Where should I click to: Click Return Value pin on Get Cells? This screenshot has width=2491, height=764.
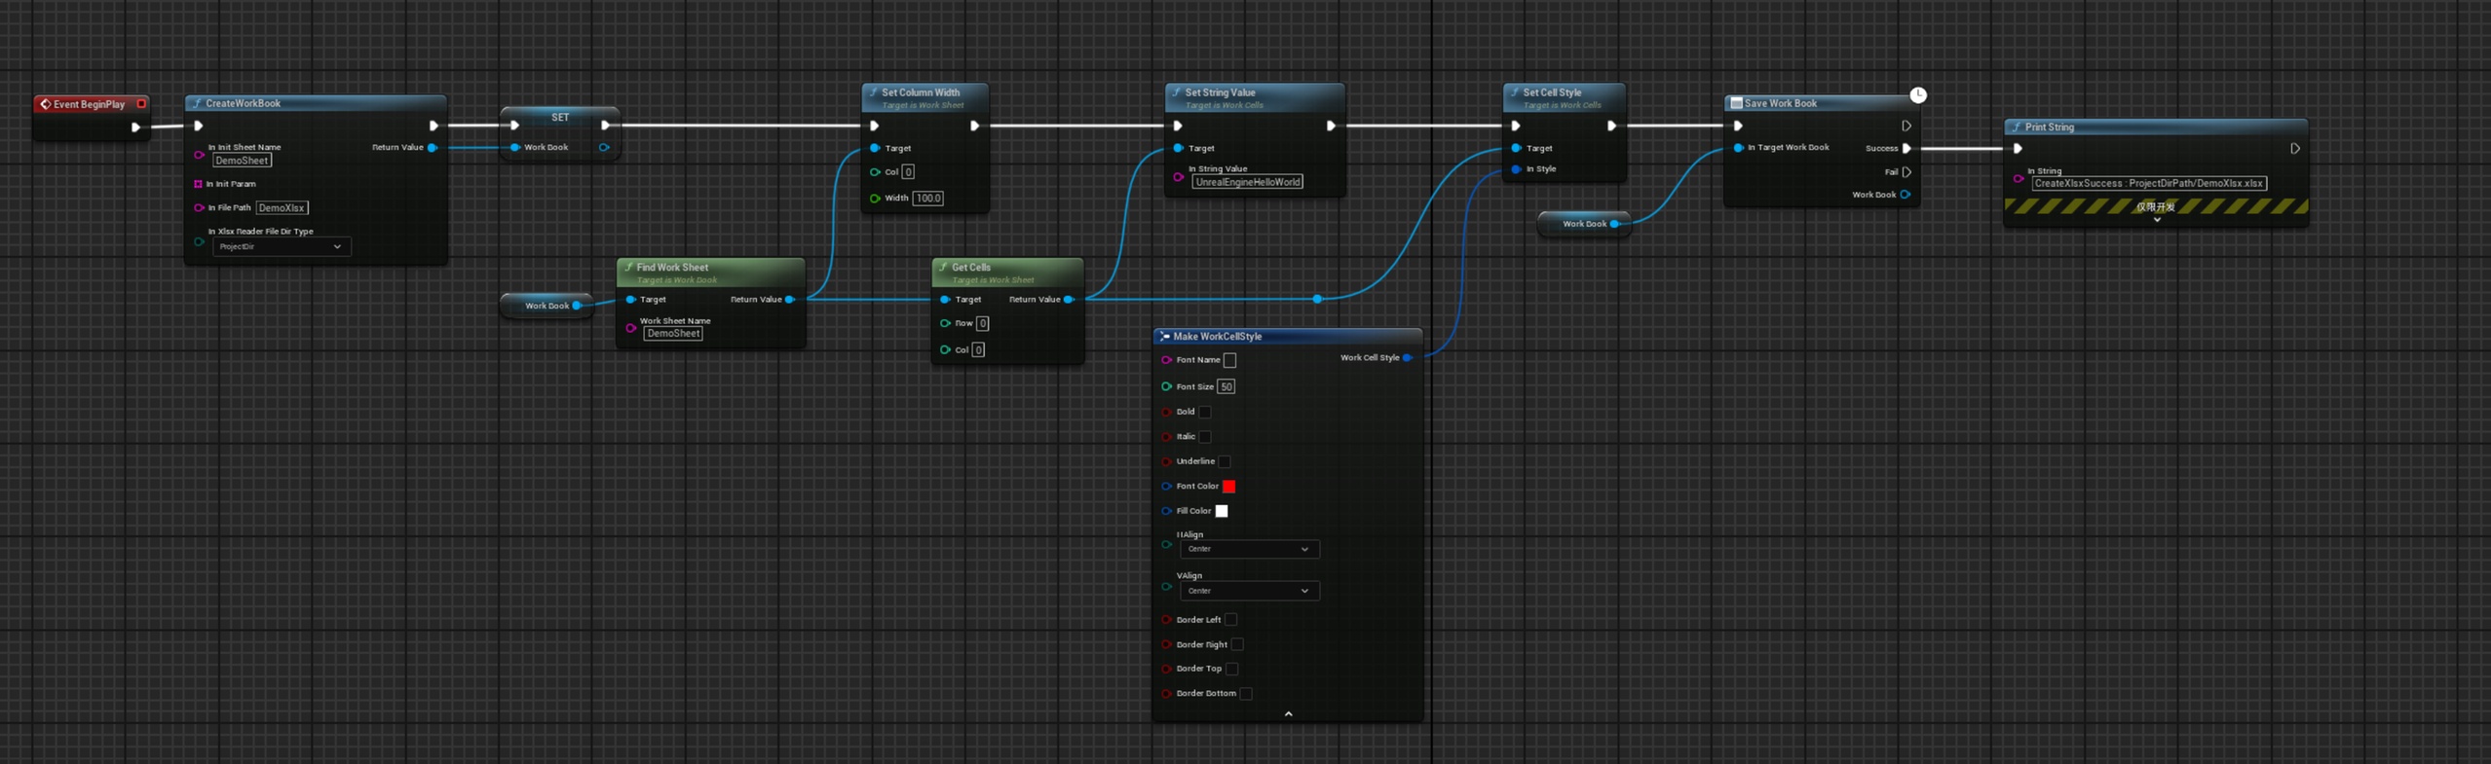click(x=1069, y=300)
